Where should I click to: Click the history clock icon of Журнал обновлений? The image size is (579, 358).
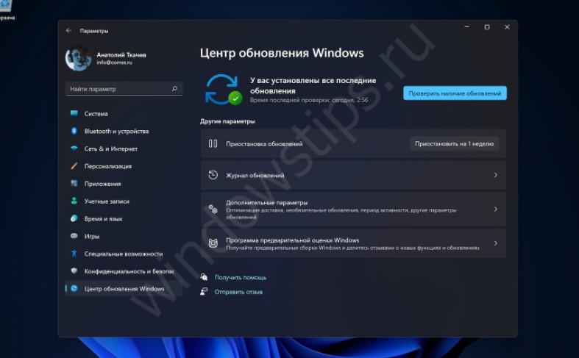click(x=213, y=175)
